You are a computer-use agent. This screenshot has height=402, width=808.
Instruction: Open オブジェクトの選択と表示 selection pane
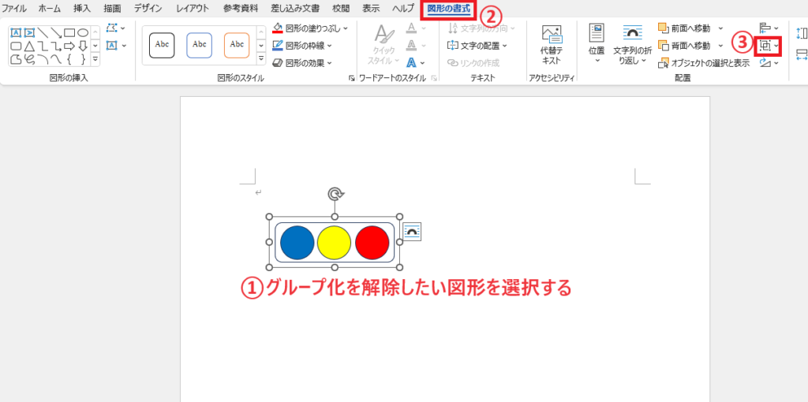[x=704, y=63]
